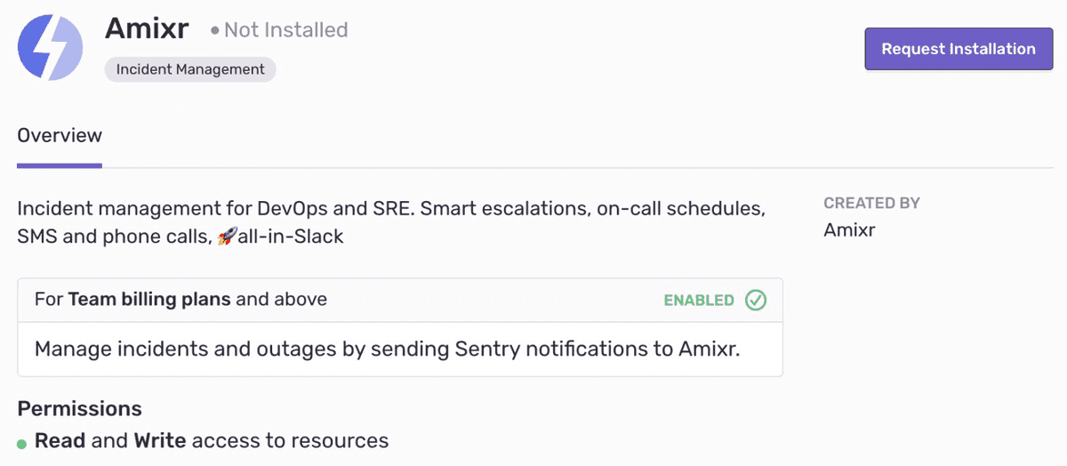This screenshot has height=466, width=1067.
Task: Click the green permissions bullet dot
Action: click(x=22, y=443)
